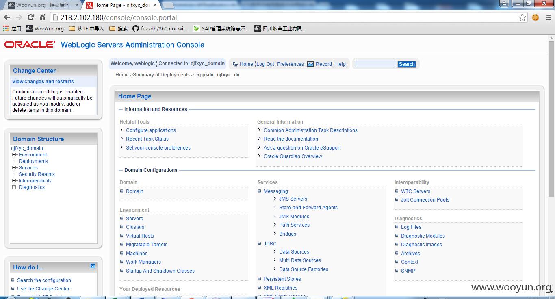Open the SNMP link

(408, 271)
